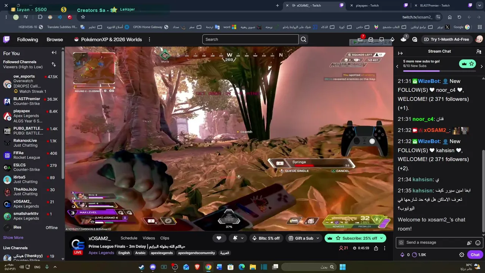Expand the Gift a Sub dropdown arrow
Screen dimensions: 485x273
coord(317,238)
